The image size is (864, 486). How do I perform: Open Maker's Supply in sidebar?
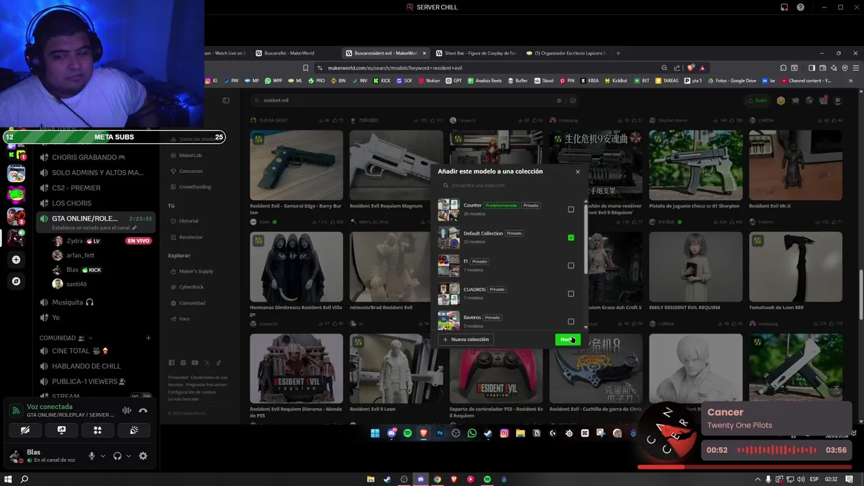pos(196,271)
